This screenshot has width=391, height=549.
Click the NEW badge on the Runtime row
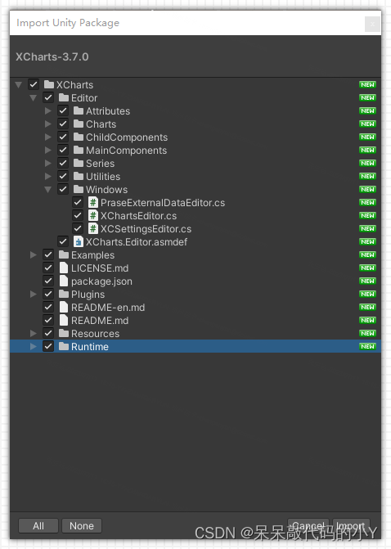point(367,347)
